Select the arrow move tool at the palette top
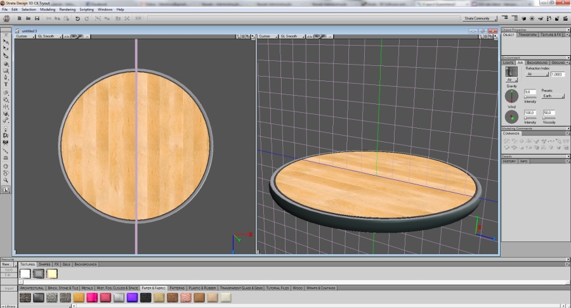This screenshot has width=571, height=308. point(6,41)
